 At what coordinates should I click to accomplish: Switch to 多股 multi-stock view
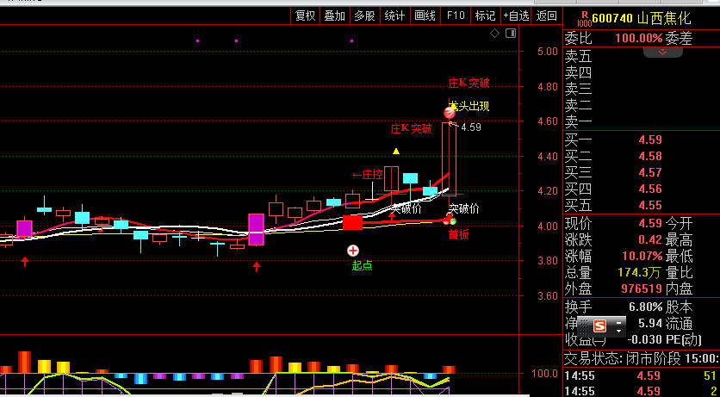coord(364,16)
